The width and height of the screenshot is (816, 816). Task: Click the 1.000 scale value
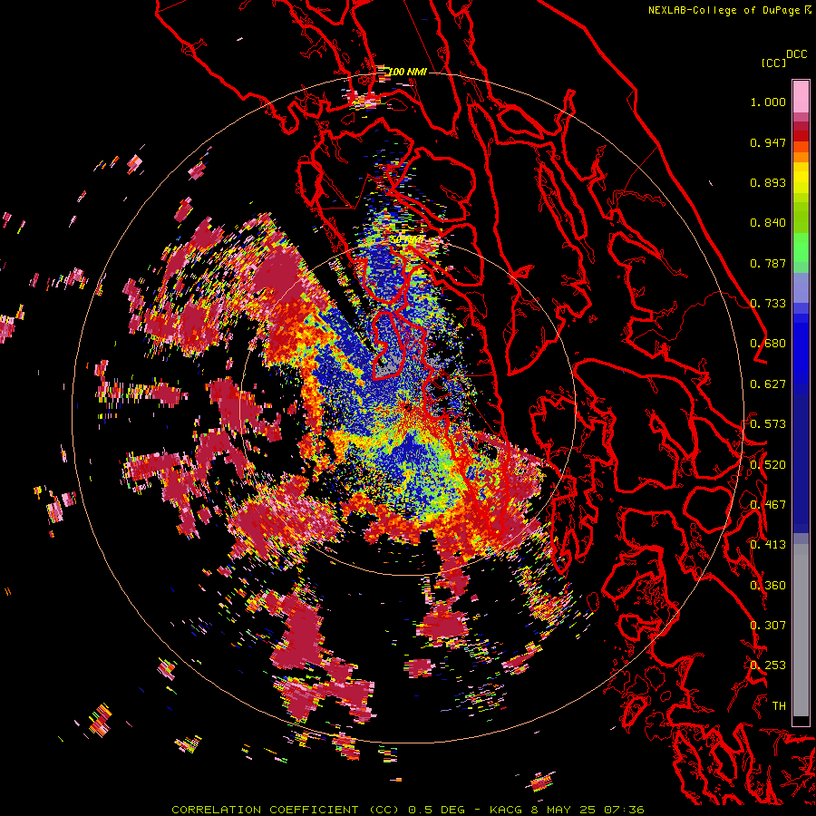(768, 102)
